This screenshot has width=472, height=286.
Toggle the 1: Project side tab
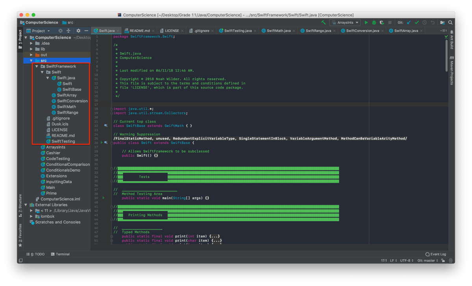pos(20,39)
